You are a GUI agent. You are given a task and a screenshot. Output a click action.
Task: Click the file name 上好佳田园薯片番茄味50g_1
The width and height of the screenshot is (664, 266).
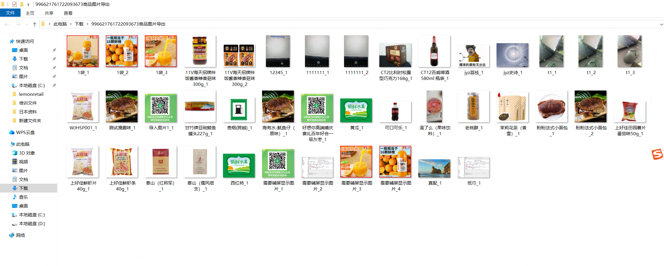[630, 131]
